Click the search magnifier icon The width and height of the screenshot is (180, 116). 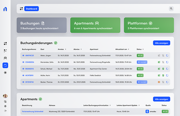[171, 9]
